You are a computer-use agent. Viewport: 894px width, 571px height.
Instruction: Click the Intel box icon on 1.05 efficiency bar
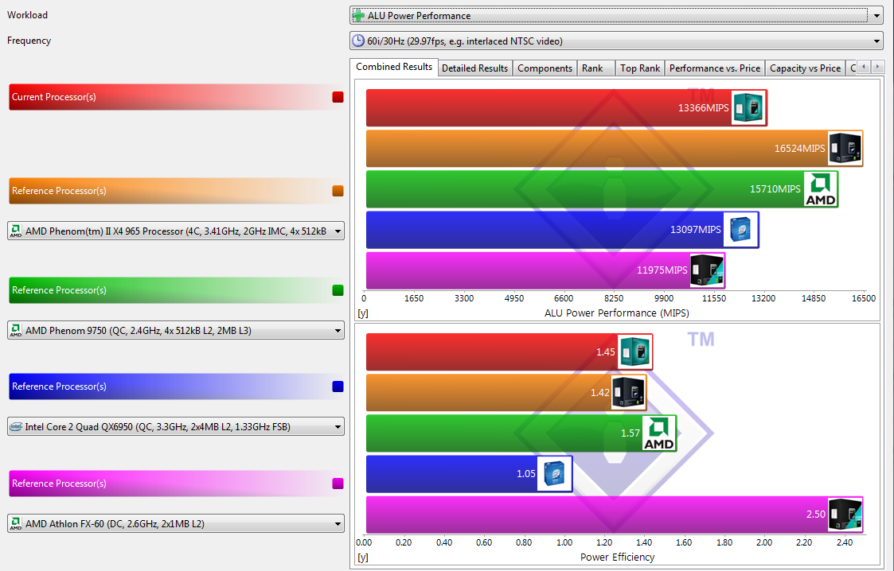[x=555, y=474]
